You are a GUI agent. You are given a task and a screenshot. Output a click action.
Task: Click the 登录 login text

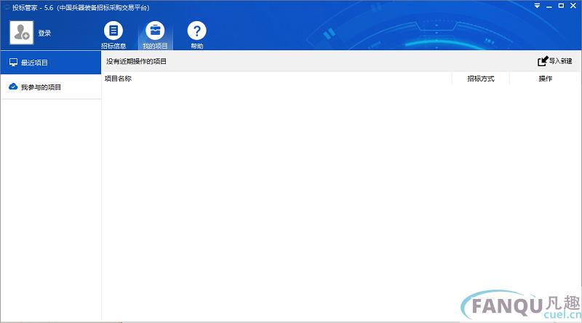[44, 33]
